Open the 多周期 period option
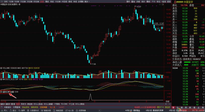This screenshot has width=205, height=112. [80, 2]
